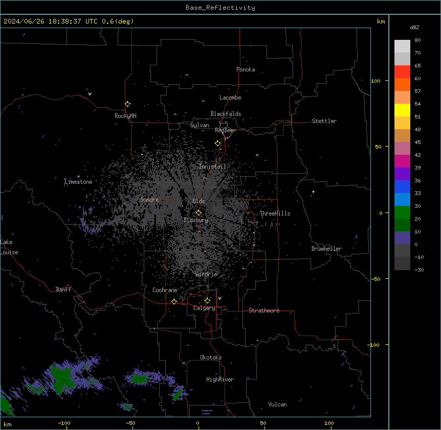Click the Base_Reflectivity title
441x430 pixels.
click(x=220, y=8)
